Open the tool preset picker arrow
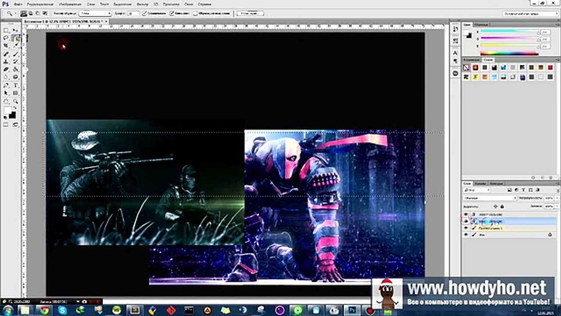 (x=15, y=14)
